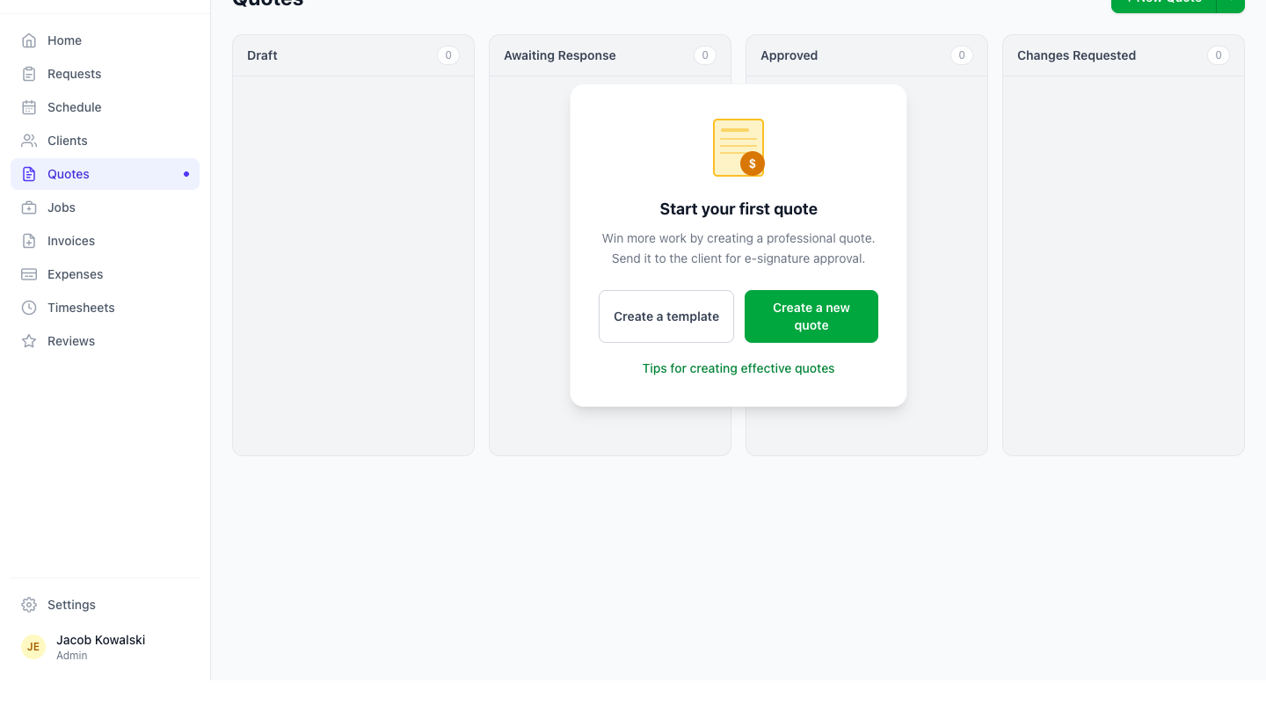Open Clients using the people icon
Viewport: 1266px width, 712px height.
pos(29,141)
